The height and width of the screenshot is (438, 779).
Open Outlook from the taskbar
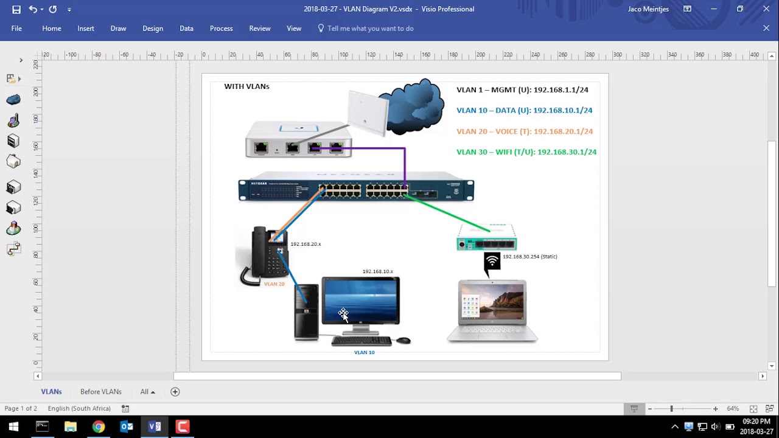[x=127, y=426]
